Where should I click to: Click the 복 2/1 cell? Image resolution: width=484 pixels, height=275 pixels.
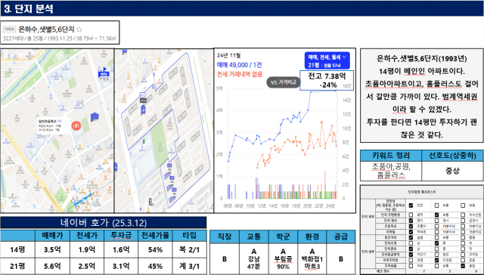[x=190, y=249]
